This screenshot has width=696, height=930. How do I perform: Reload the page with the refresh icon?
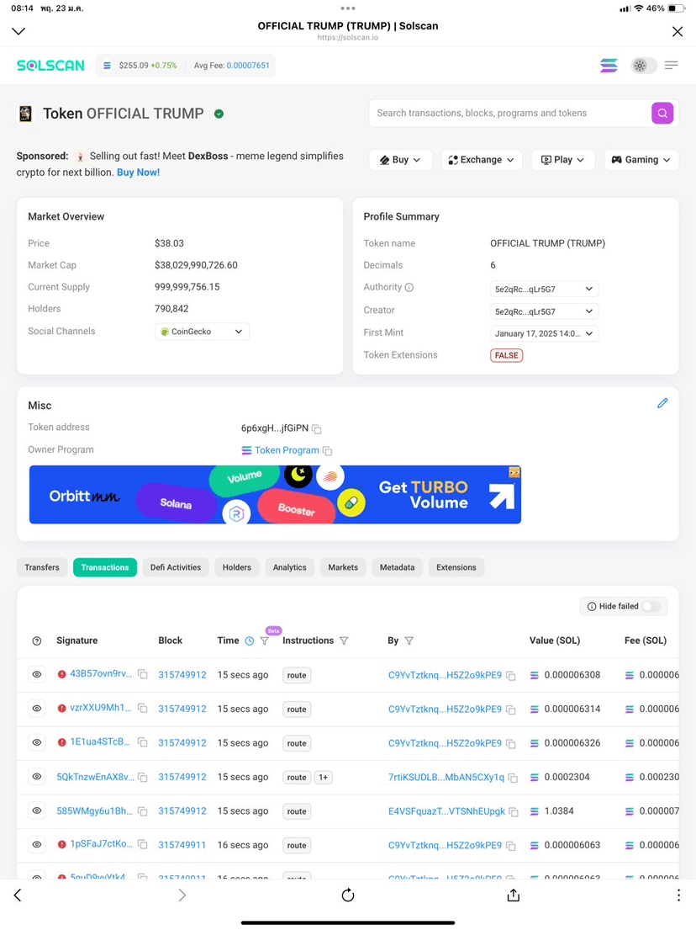click(348, 895)
